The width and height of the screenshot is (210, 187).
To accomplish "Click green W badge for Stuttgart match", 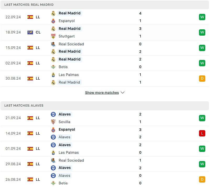I will click(x=202, y=32).
